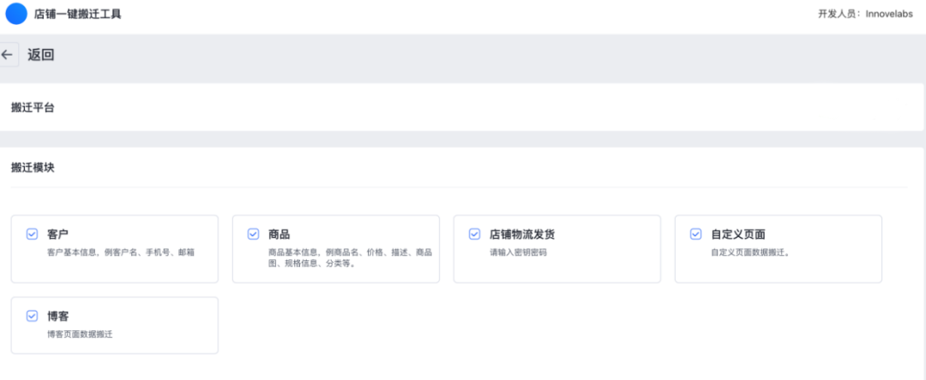Click description starting 商品基本信息

pos(350,258)
